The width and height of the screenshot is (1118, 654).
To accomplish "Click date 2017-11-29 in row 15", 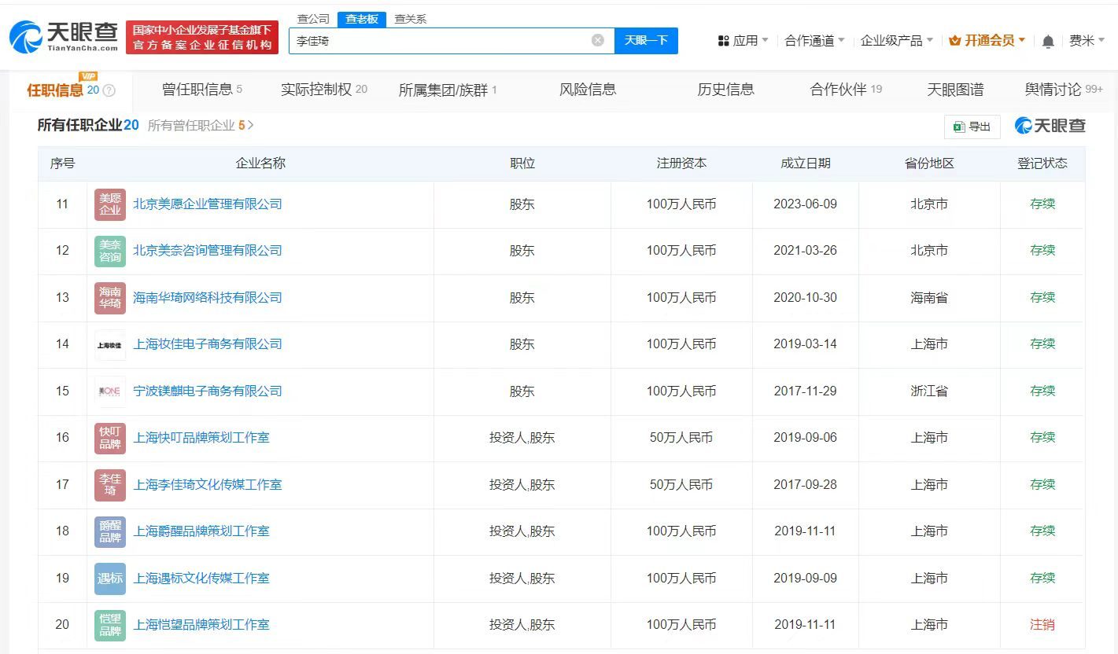I will tap(805, 391).
